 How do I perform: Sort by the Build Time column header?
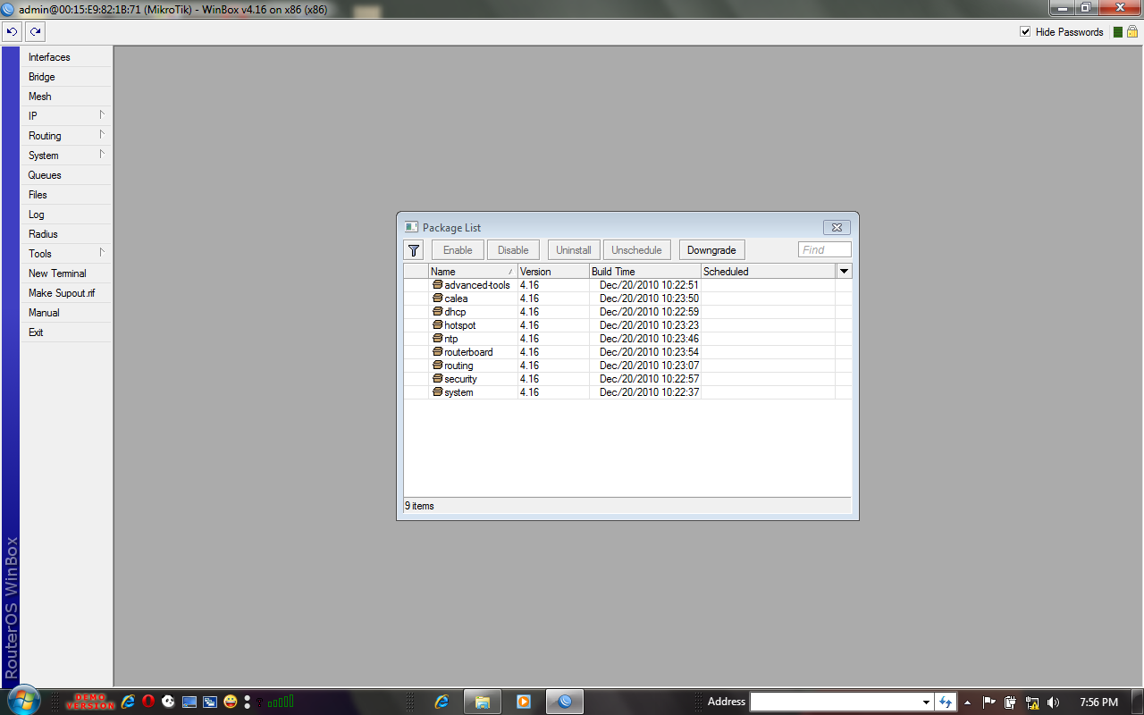pyautogui.click(x=645, y=271)
